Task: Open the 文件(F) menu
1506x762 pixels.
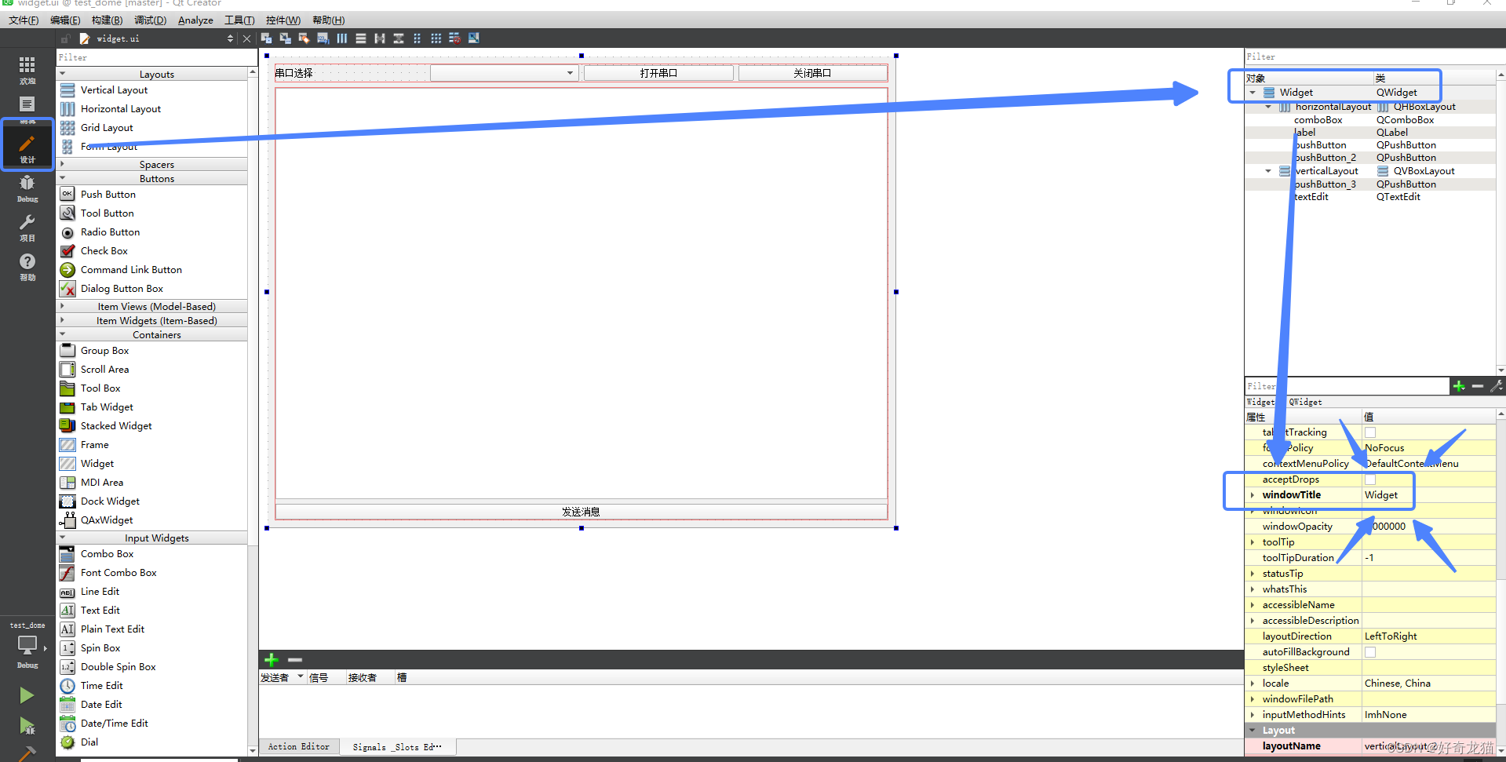Action: (x=24, y=20)
